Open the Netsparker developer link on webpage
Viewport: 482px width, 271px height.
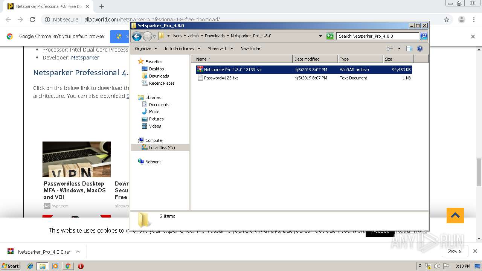pos(85,58)
